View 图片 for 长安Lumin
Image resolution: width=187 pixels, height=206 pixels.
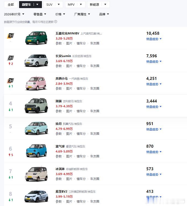tap(69, 66)
